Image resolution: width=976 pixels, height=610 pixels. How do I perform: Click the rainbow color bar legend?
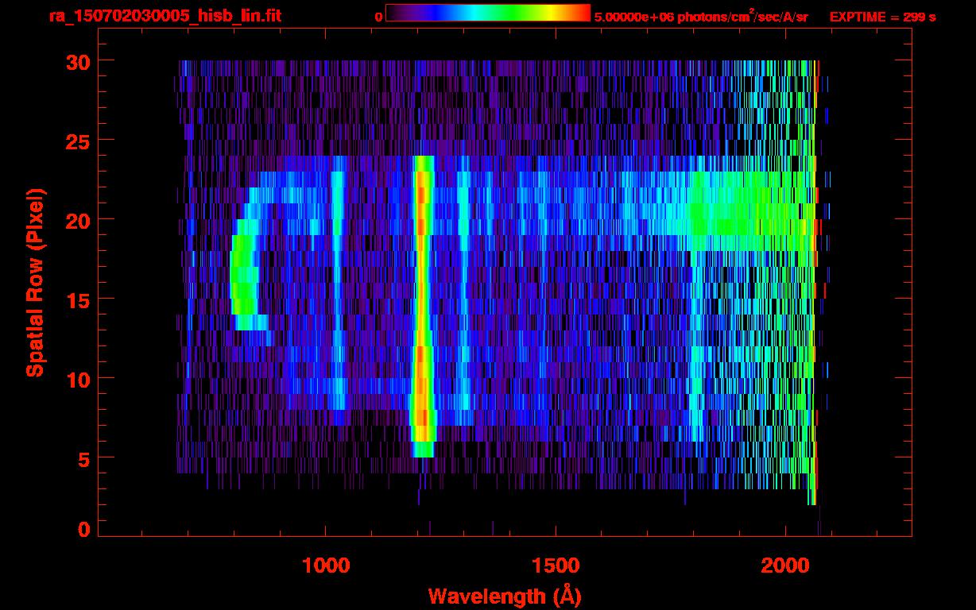click(x=487, y=13)
